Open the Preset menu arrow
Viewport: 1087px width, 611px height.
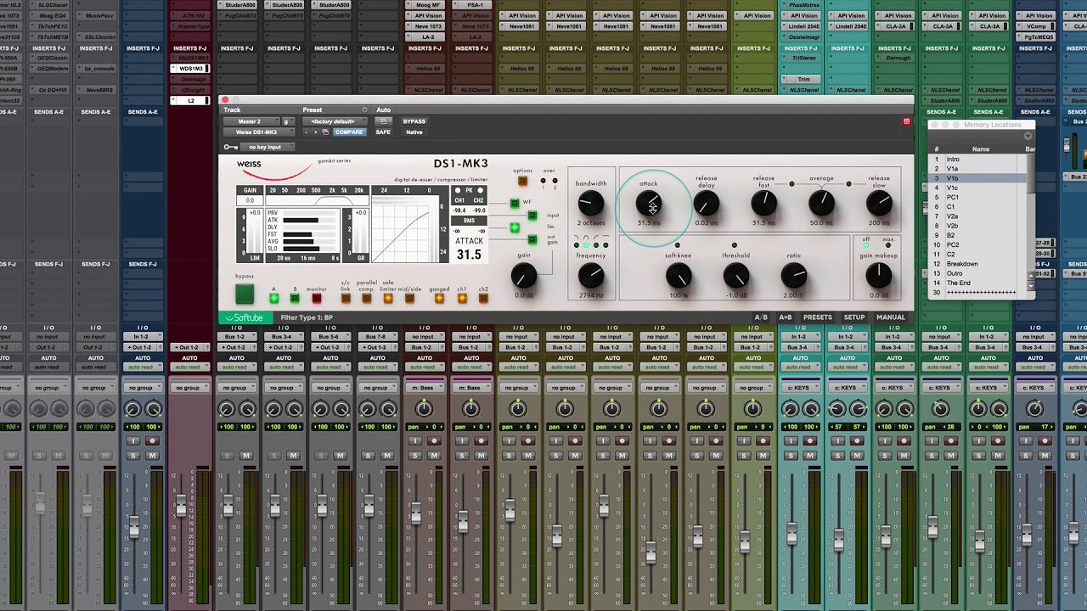364,110
